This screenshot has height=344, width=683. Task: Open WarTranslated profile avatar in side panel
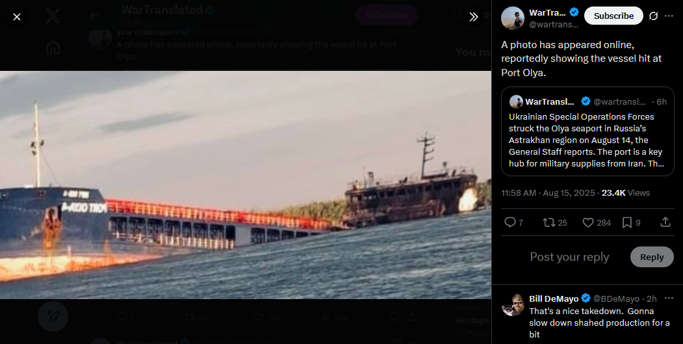(513, 18)
